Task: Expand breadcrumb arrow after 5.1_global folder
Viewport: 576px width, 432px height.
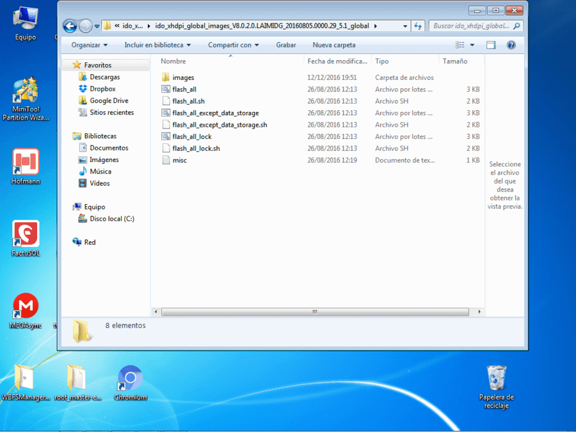Action: coord(376,26)
